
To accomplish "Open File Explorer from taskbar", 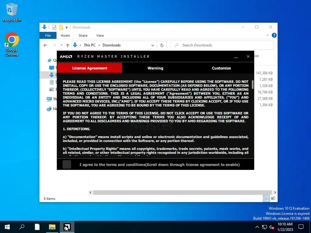I will 52,227.
